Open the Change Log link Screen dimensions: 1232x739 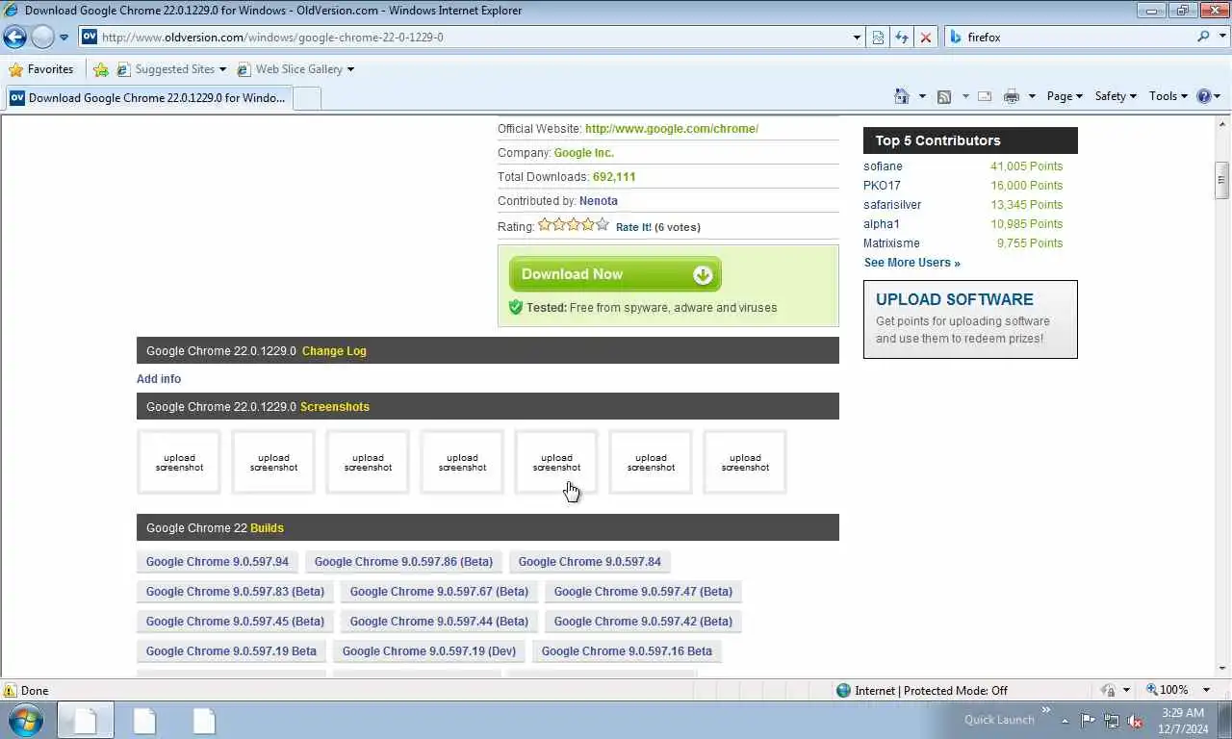(x=334, y=351)
